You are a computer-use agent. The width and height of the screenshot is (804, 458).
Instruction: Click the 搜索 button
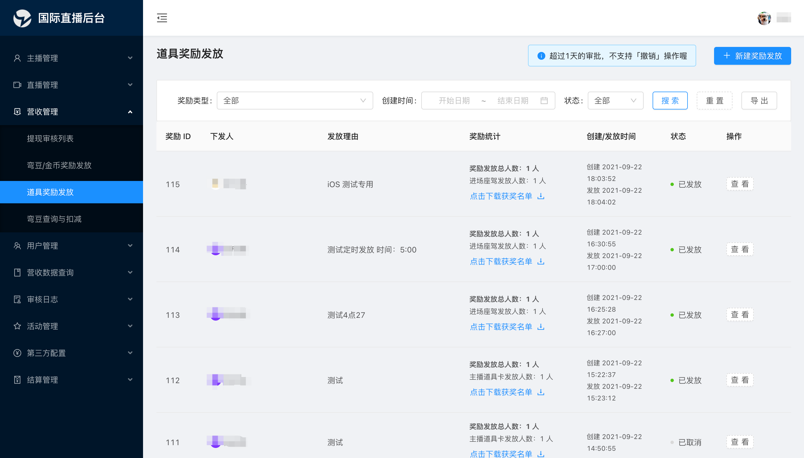point(670,101)
